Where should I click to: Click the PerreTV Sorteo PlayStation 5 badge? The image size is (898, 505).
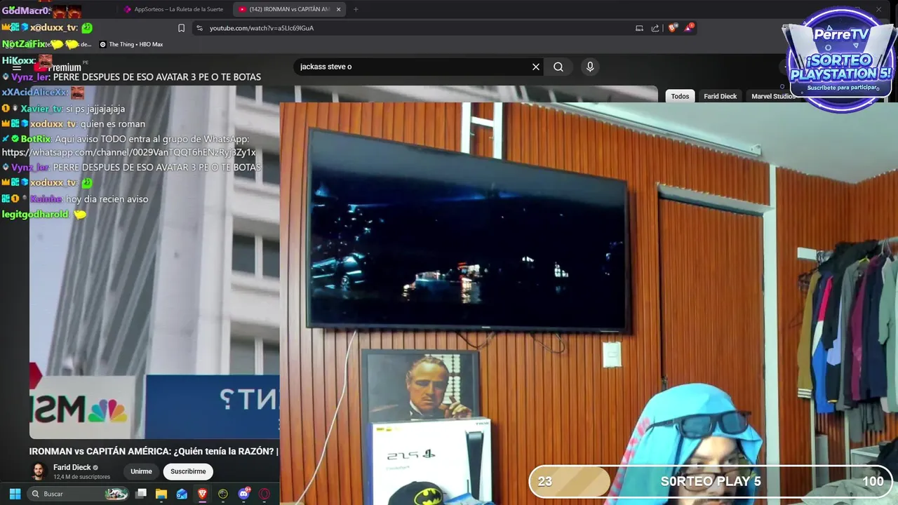840,60
